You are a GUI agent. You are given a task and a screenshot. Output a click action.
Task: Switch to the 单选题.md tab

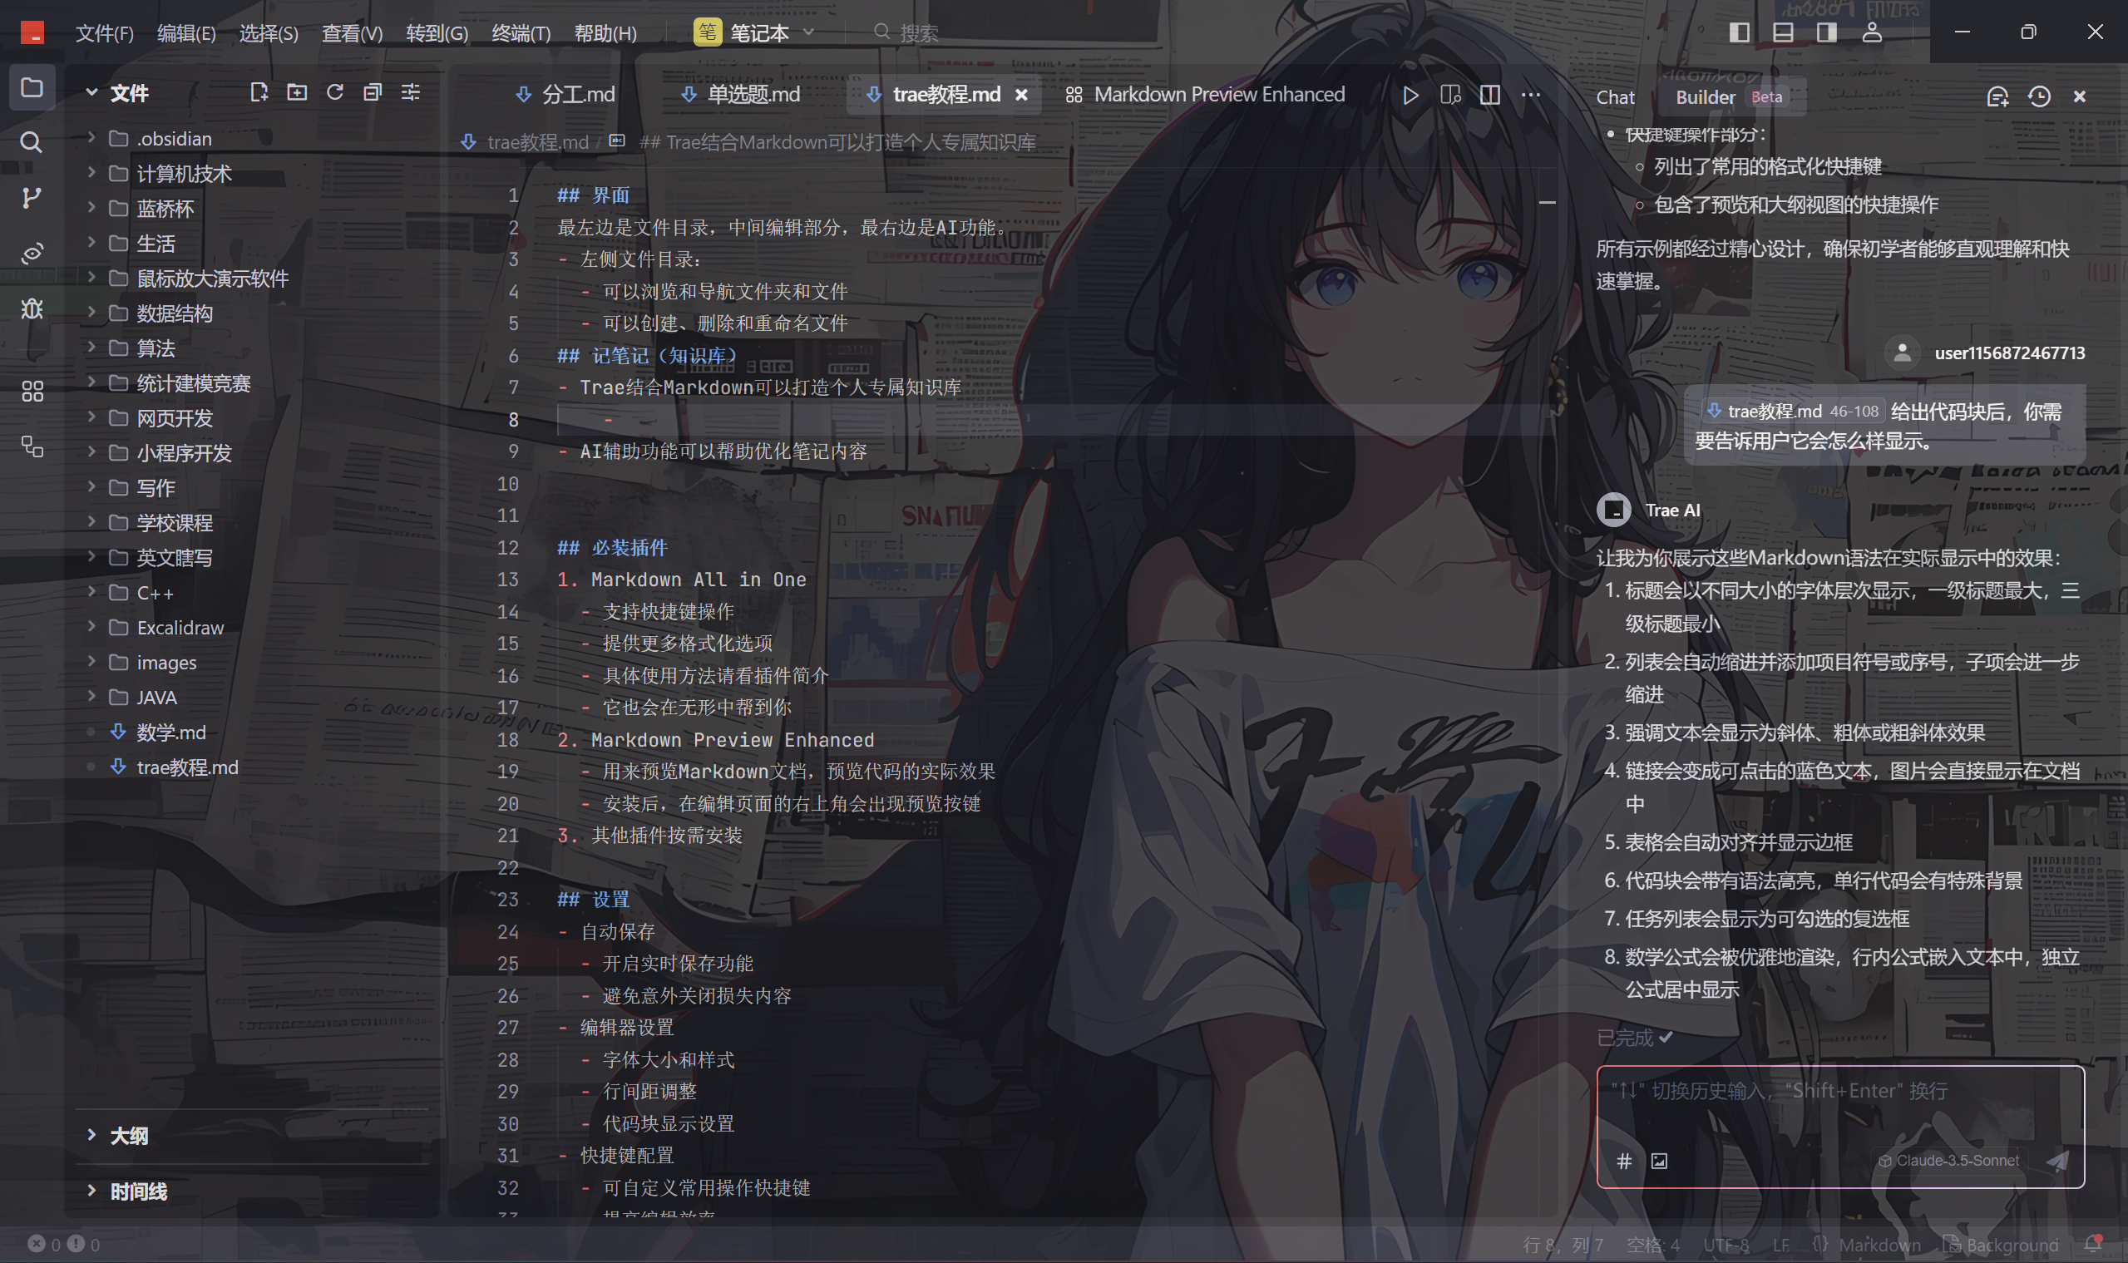[753, 95]
